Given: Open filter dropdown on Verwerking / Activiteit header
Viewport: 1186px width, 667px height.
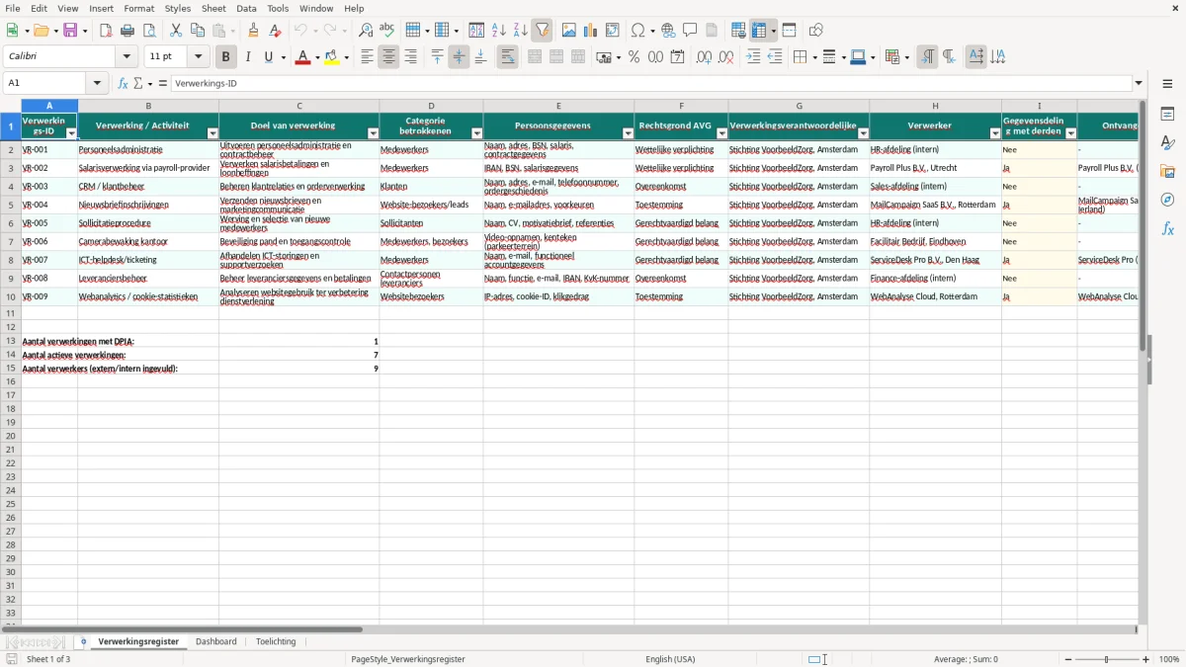Looking at the screenshot, I should (212, 133).
